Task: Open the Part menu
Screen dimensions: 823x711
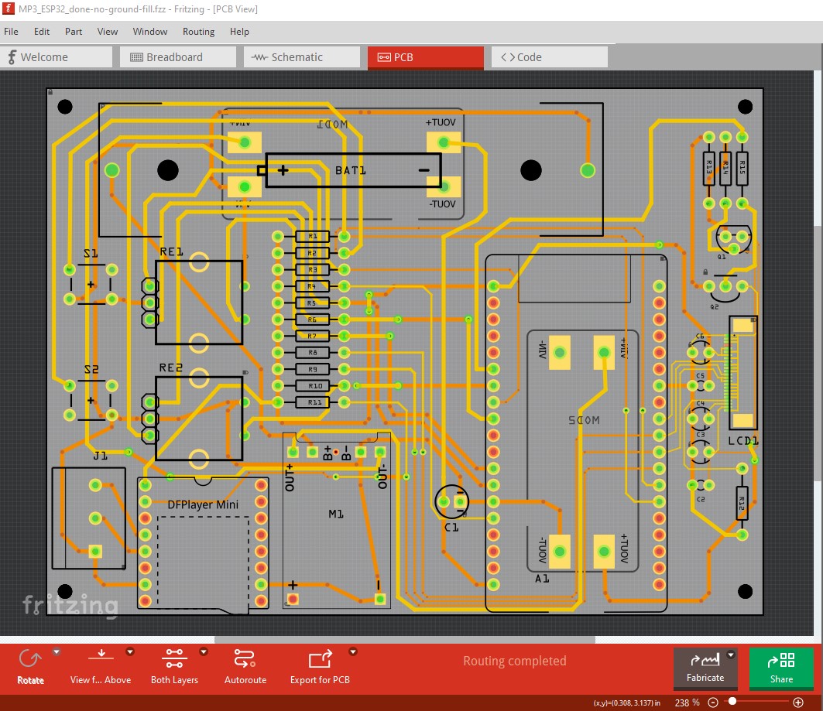Action: [x=74, y=32]
